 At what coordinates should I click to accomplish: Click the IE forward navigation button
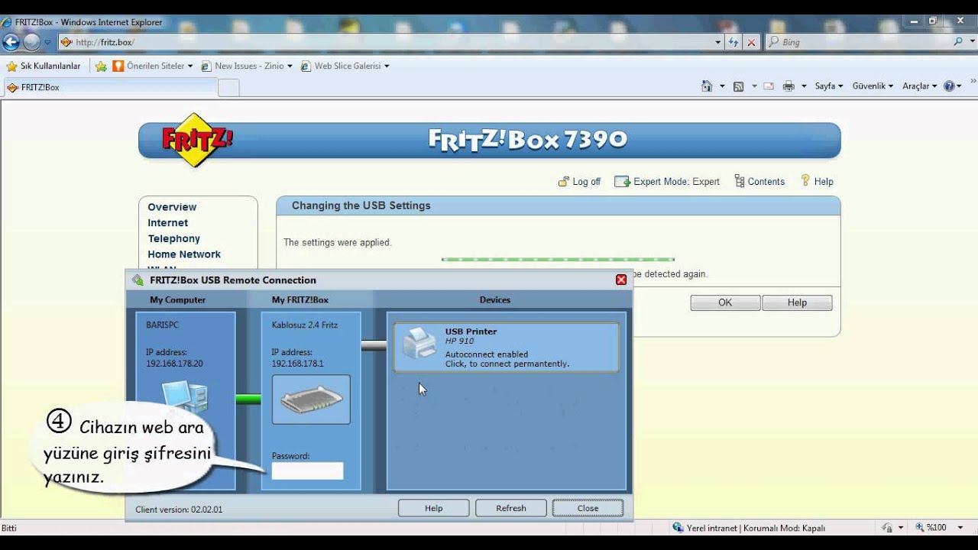pos(31,42)
